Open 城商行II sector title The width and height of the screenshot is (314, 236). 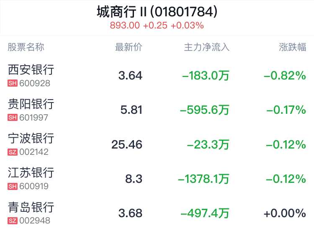pyautogui.click(x=157, y=12)
